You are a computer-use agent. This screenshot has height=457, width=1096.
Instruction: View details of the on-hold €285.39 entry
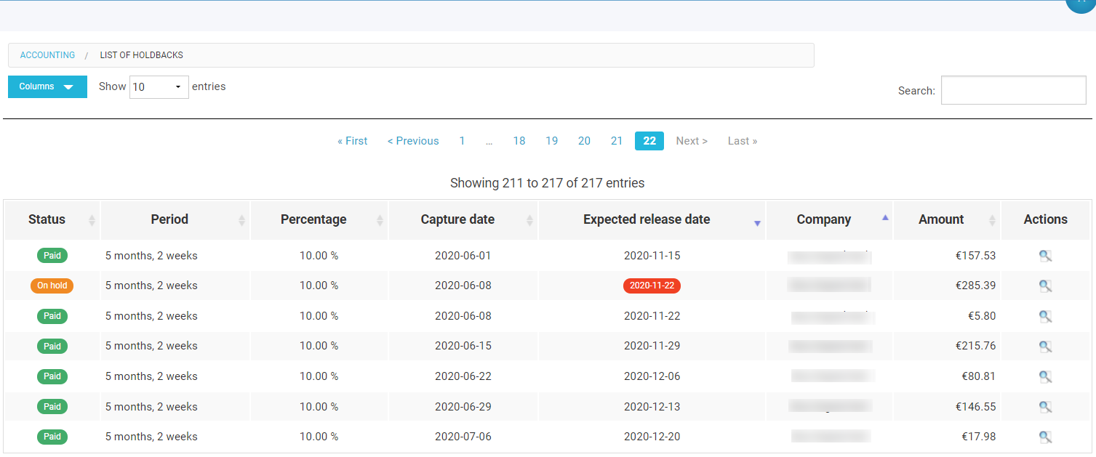click(x=1045, y=286)
